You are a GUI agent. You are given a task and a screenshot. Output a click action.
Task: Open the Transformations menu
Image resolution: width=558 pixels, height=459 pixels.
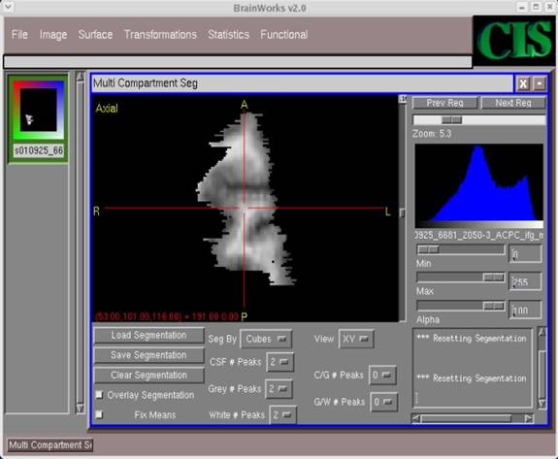point(160,35)
